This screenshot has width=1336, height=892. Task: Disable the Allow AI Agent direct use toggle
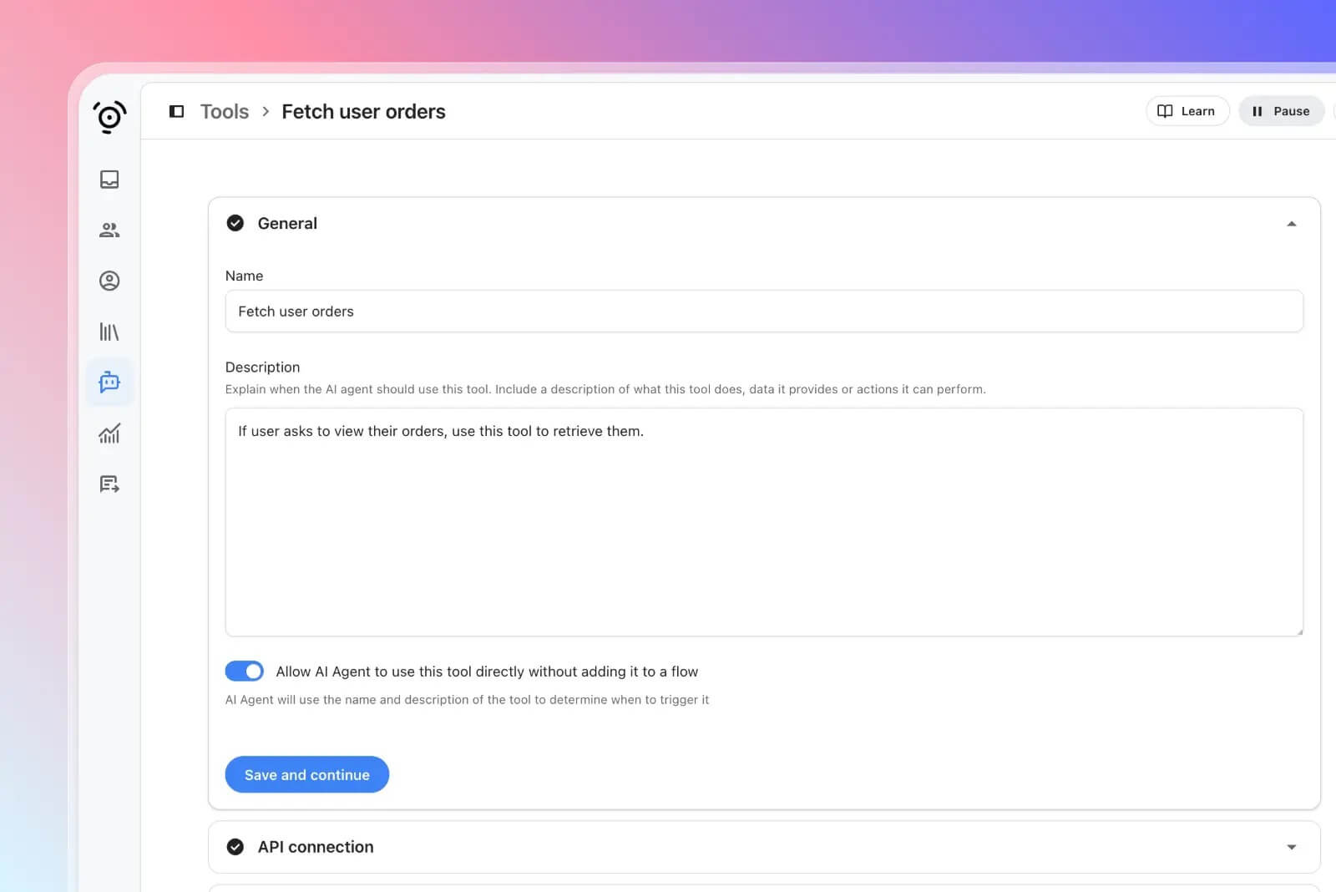tap(245, 672)
